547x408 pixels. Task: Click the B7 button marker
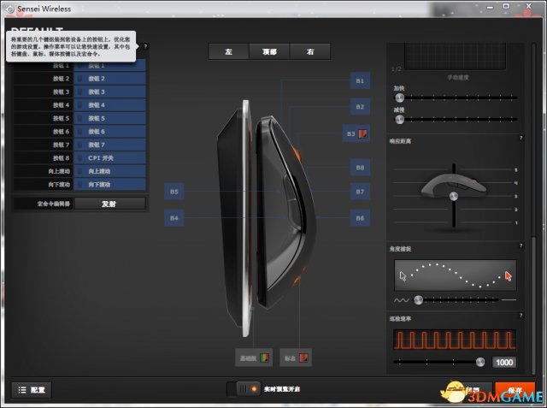pos(360,192)
